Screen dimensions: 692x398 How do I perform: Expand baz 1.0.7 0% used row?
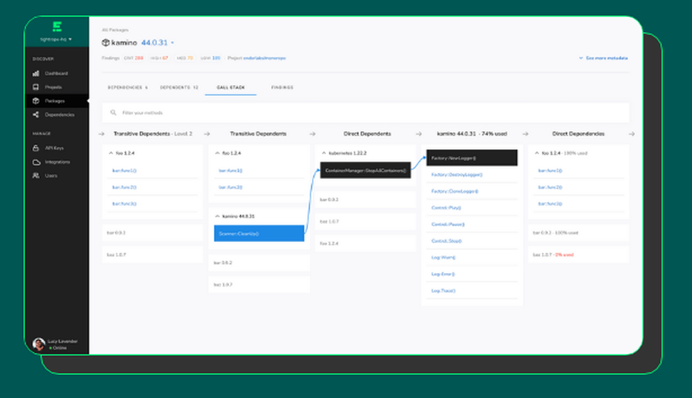tap(578, 255)
